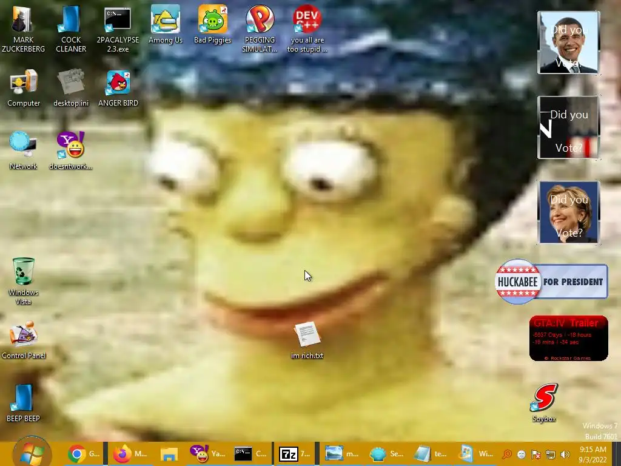
Task: Click the PEGGING SIMULAT... shortcut icon
Action: (x=260, y=29)
